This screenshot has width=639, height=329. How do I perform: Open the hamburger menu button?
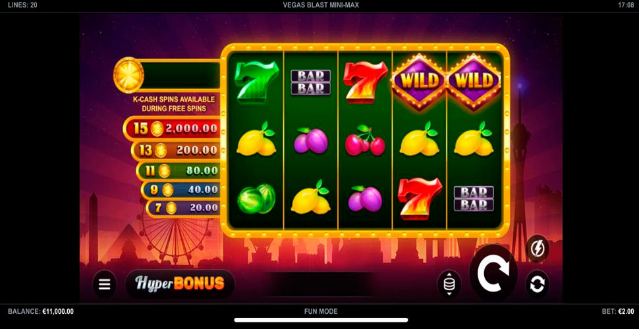pos(105,284)
